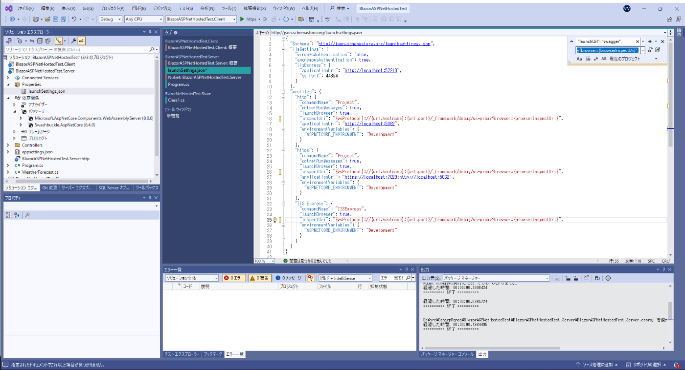Click the restart/refresh circular arrow icon
Viewport: 685px width, 370px height.
[x=286, y=19]
